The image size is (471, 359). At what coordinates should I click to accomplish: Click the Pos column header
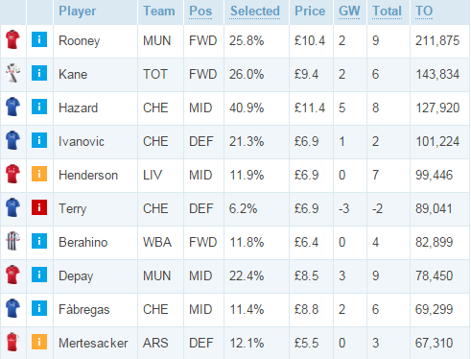pos(200,12)
